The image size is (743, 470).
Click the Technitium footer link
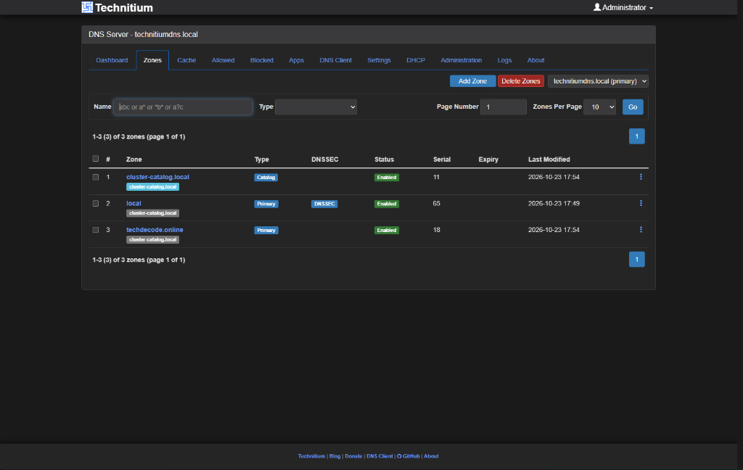pos(311,456)
